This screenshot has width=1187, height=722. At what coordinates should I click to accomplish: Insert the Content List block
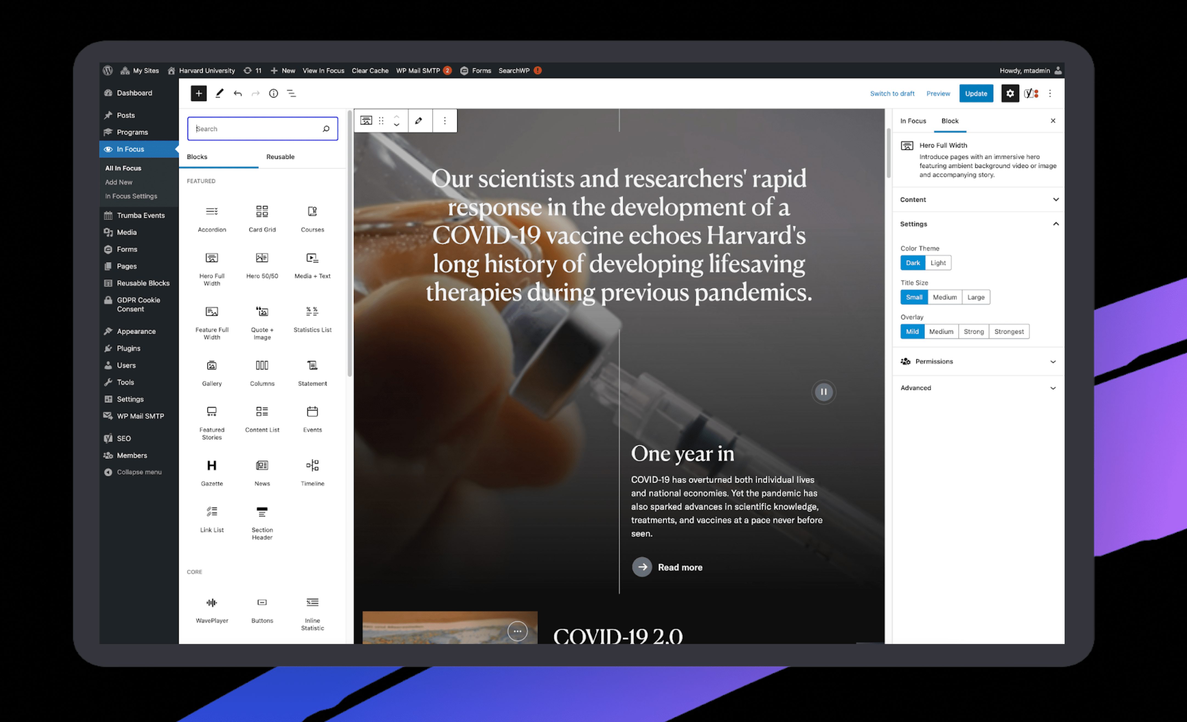tap(262, 419)
